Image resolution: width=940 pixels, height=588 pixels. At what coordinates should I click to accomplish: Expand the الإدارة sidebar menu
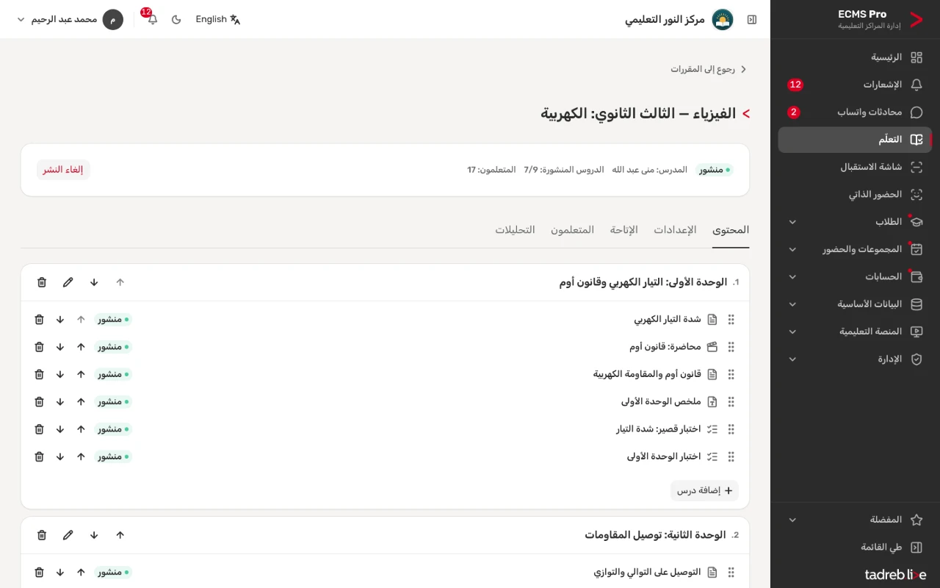(856, 359)
